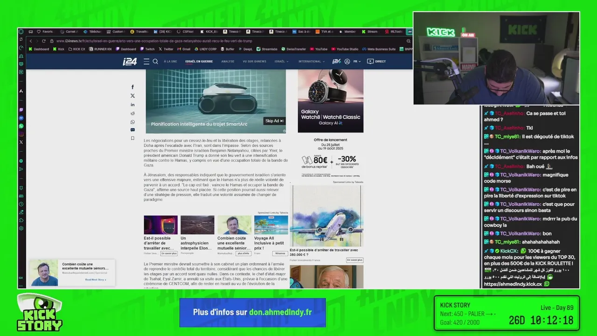Click KickCX username in chat

(509, 251)
